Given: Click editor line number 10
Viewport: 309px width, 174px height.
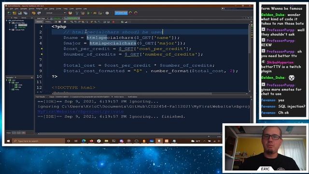Looking at the screenshot, I should pyautogui.click(x=39, y=76).
